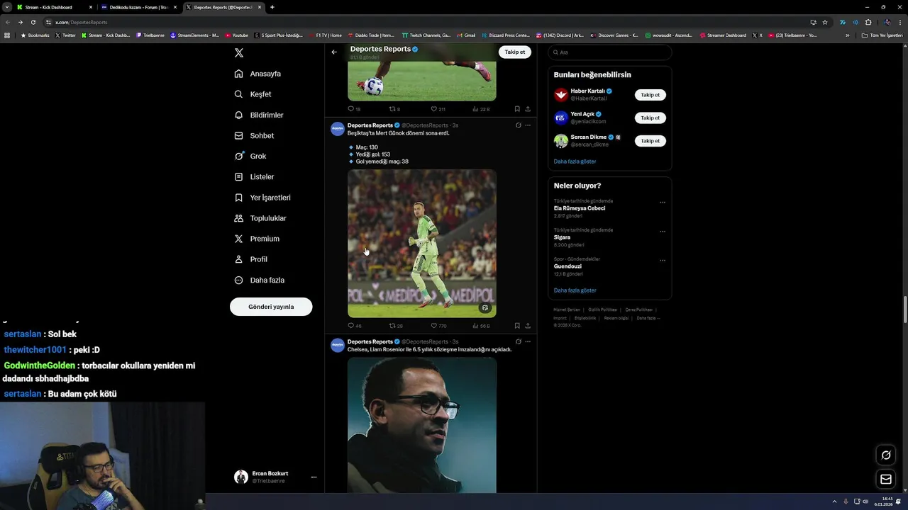
Task: Open the floating messages envelope button
Action: pyautogui.click(x=886, y=480)
